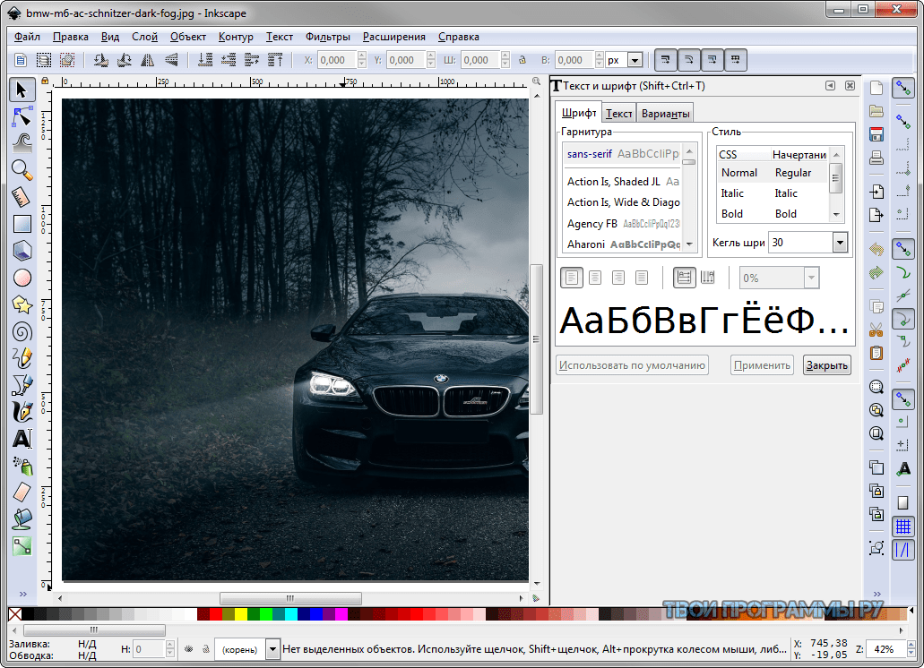Select the Agency FB font
Viewport: 924px width, 668px height.
coord(623,224)
